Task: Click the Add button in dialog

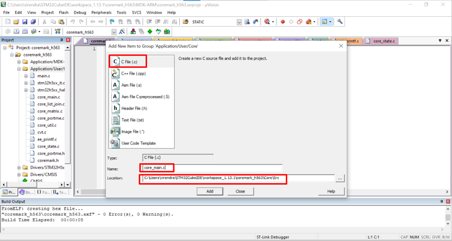Action: tap(210, 191)
